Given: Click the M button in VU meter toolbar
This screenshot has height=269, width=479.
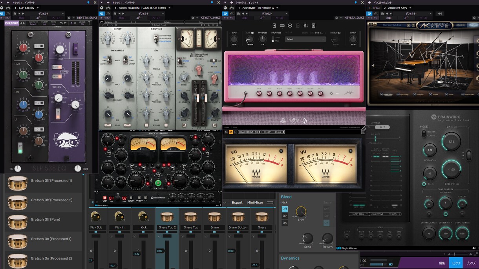Looking at the screenshot, I should point(231,132).
